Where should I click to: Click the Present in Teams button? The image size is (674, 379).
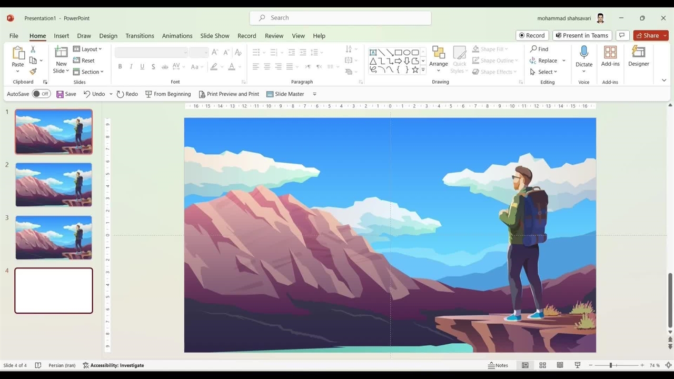tap(581, 35)
